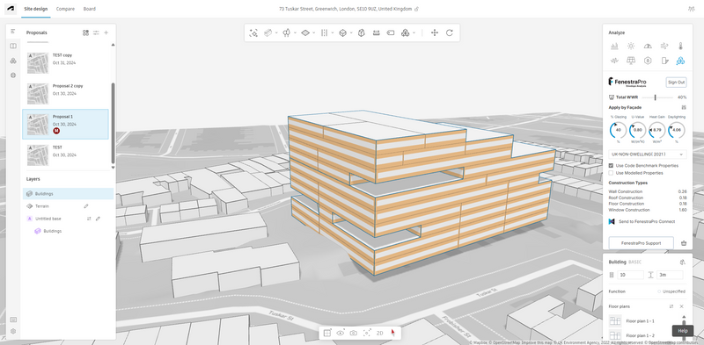Image resolution: width=704 pixels, height=345 pixels.
Task: Click the proposals list scrollbar
Action: coord(113,123)
